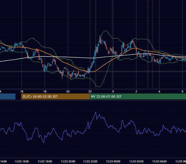
Task: Click hour label 4 under price chart
Action: [x=159, y=92]
